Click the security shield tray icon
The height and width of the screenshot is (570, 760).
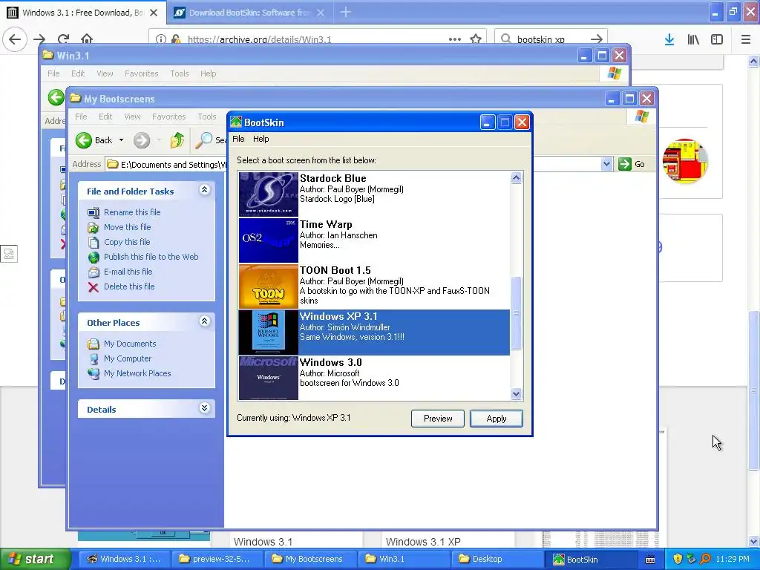(x=678, y=559)
